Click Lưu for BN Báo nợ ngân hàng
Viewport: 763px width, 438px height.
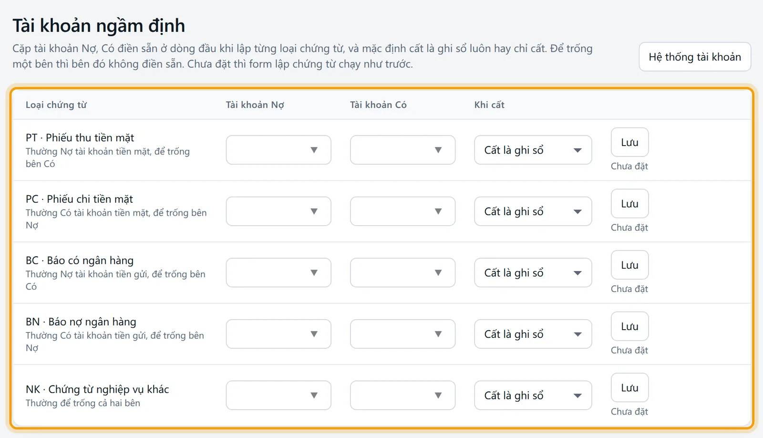629,326
